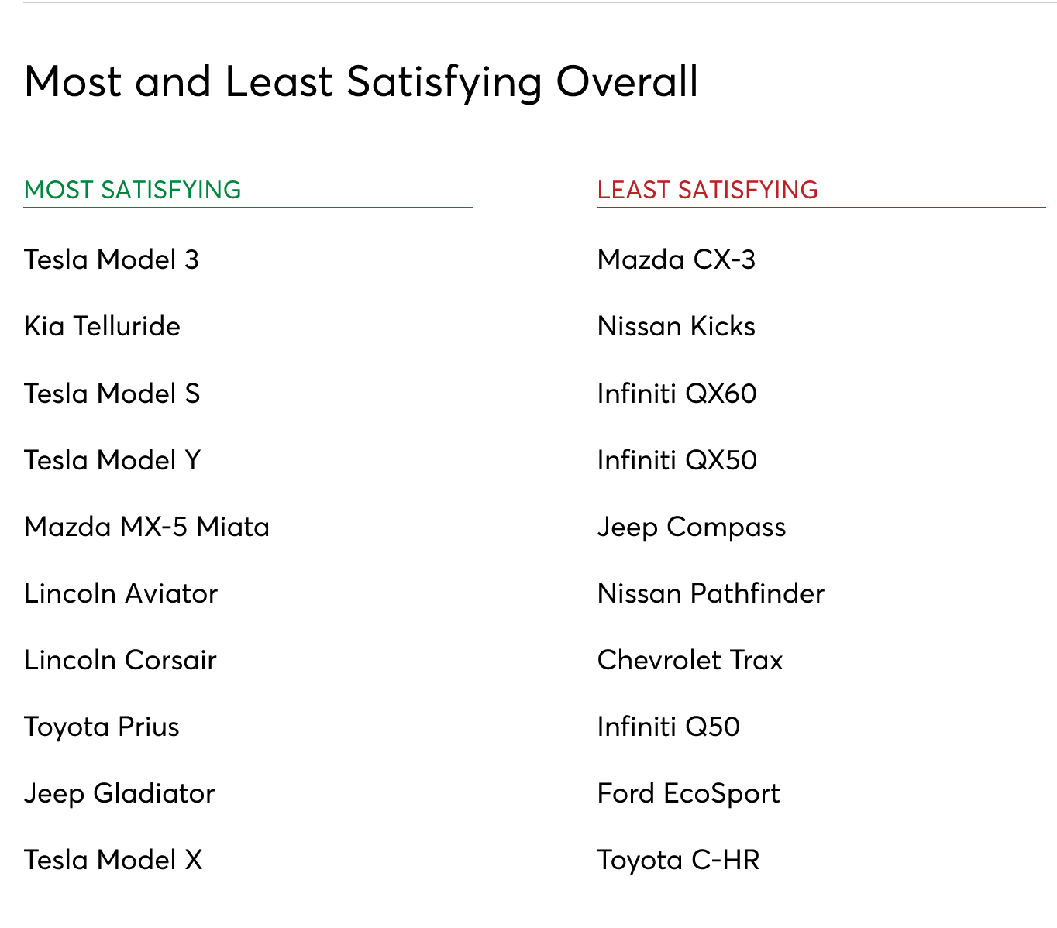This screenshot has height=928, width=1057.
Task: Click the Tesla Model 3 entry
Action: click(112, 259)
